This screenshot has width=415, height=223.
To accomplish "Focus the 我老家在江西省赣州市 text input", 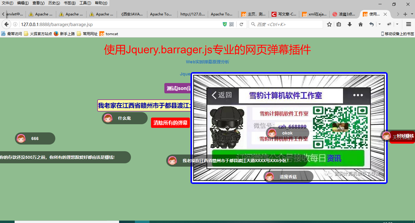I will coord(144,105).
